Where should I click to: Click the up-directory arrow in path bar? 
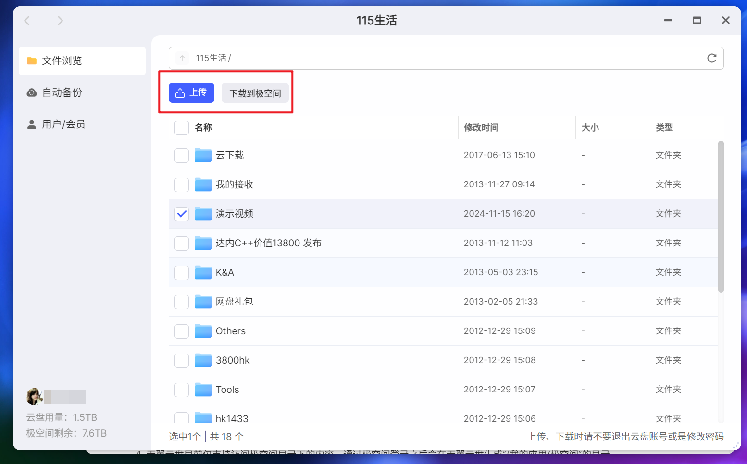click(182, 58)
